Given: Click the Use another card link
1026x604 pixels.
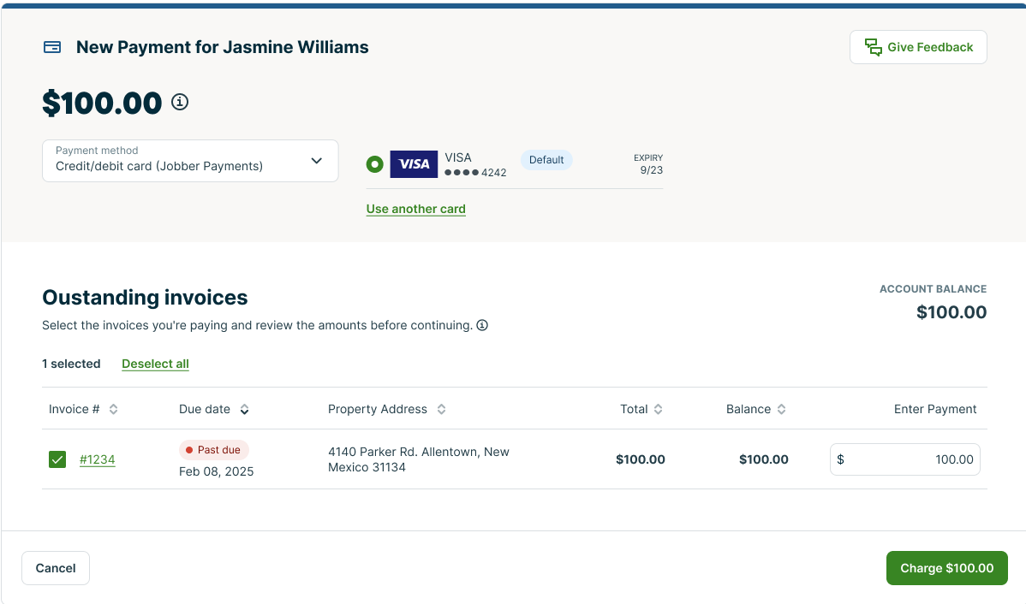Looking at the screenshot, I should (x=415, y=209).
